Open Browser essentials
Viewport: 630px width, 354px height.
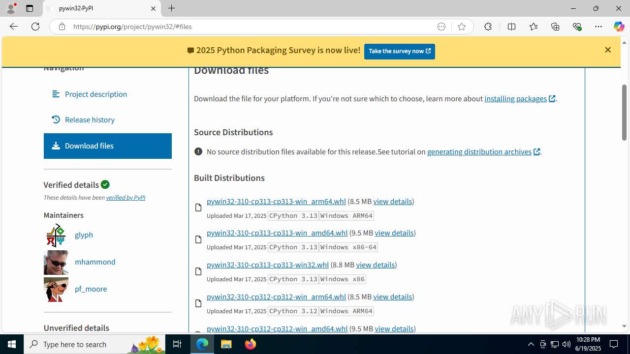[x=577, y=27]
